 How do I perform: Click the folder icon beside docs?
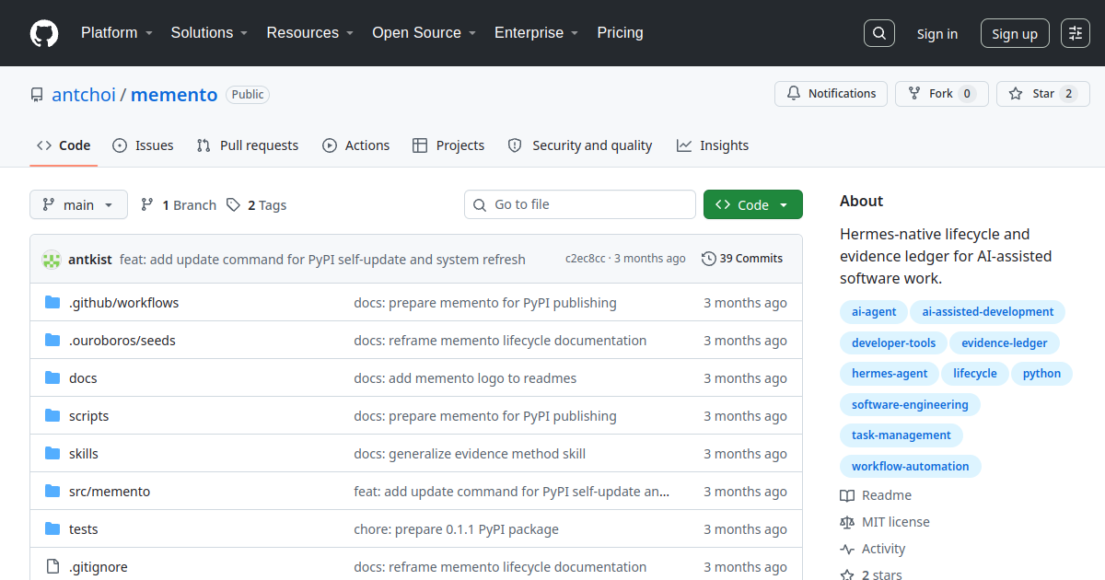(52, 378)
